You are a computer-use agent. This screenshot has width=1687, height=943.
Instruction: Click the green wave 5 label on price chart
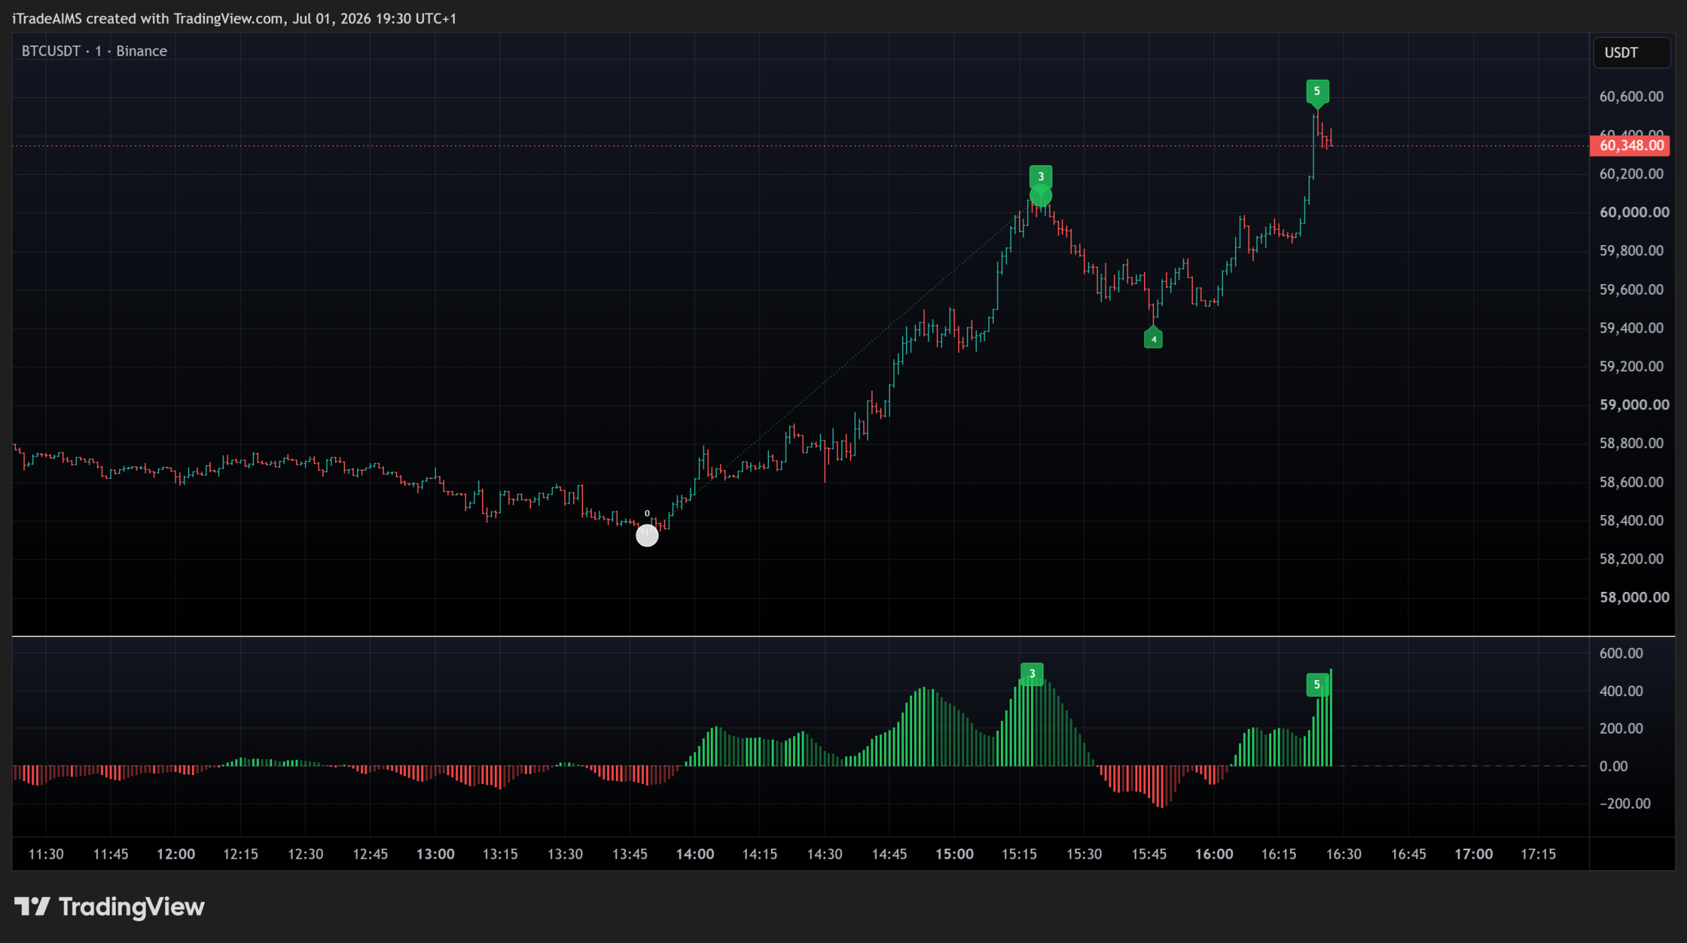tap(1317, 92)
